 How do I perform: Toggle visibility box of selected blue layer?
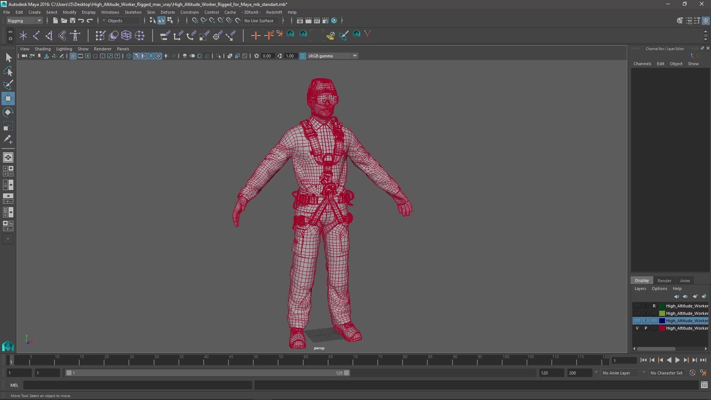[x=637, y=321]
